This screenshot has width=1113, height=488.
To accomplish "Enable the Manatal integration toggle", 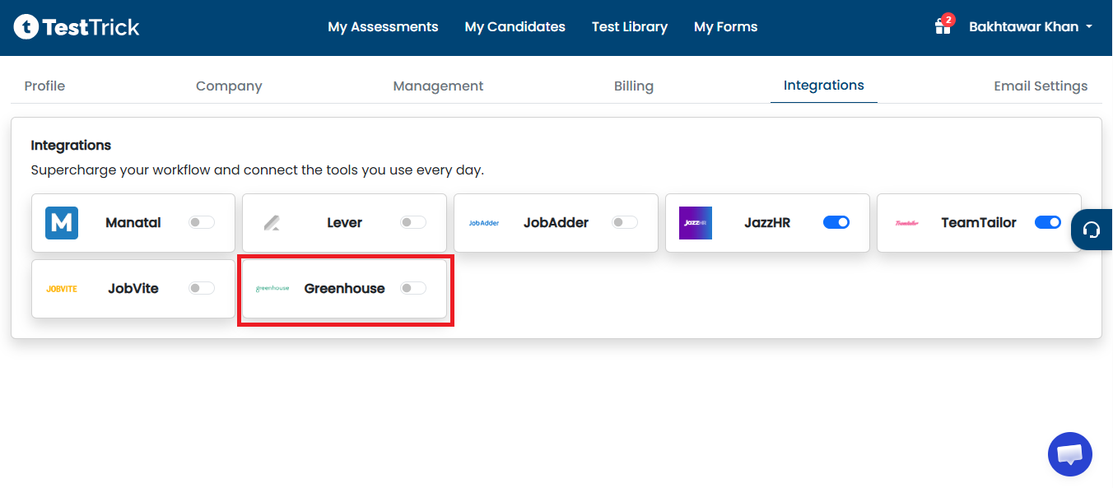I will point(202,222).
